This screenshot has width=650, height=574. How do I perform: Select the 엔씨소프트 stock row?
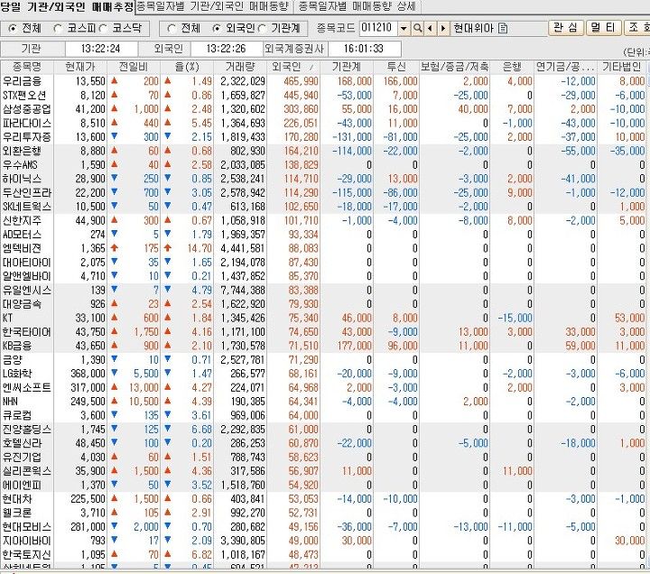pos(323,387)
